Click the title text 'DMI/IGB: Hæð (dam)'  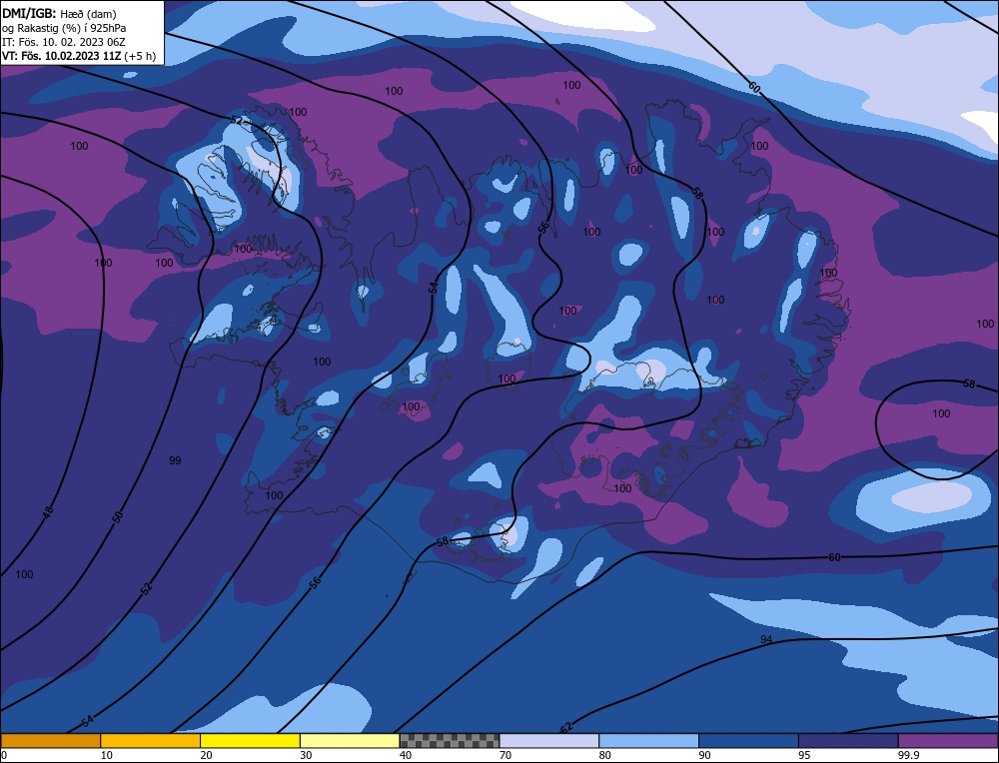coord(59,13)
